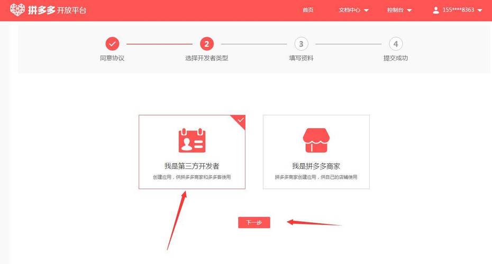Click the 拼多多 开放平台 title text
The width and height of the screenshot is (492, 264).
click(x=57, y=11)
